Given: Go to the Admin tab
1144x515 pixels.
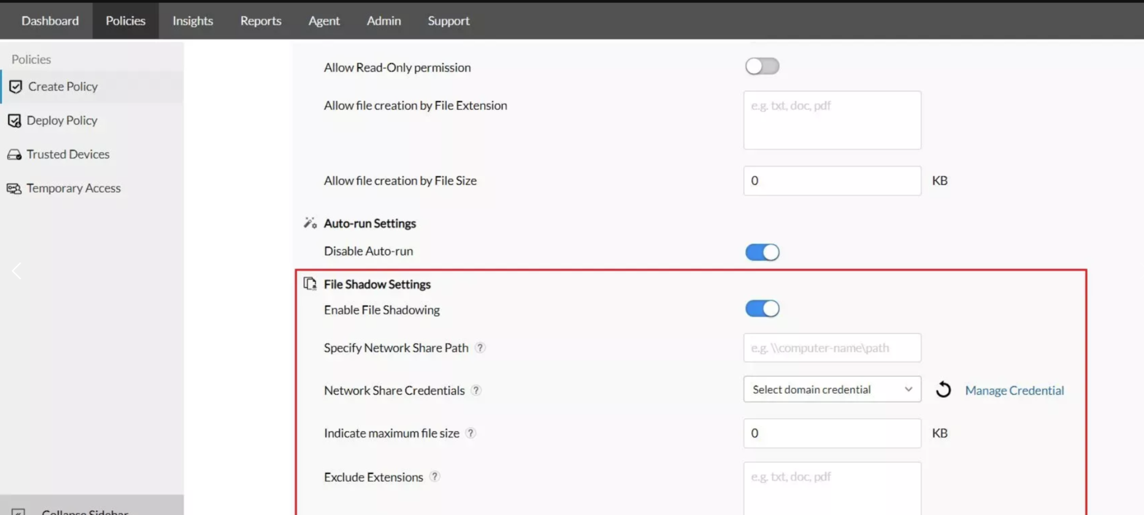Looking at the screenshot, I should point(384,21).
